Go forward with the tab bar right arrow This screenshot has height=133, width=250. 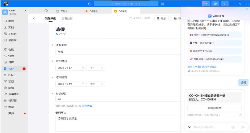[40, 11]
